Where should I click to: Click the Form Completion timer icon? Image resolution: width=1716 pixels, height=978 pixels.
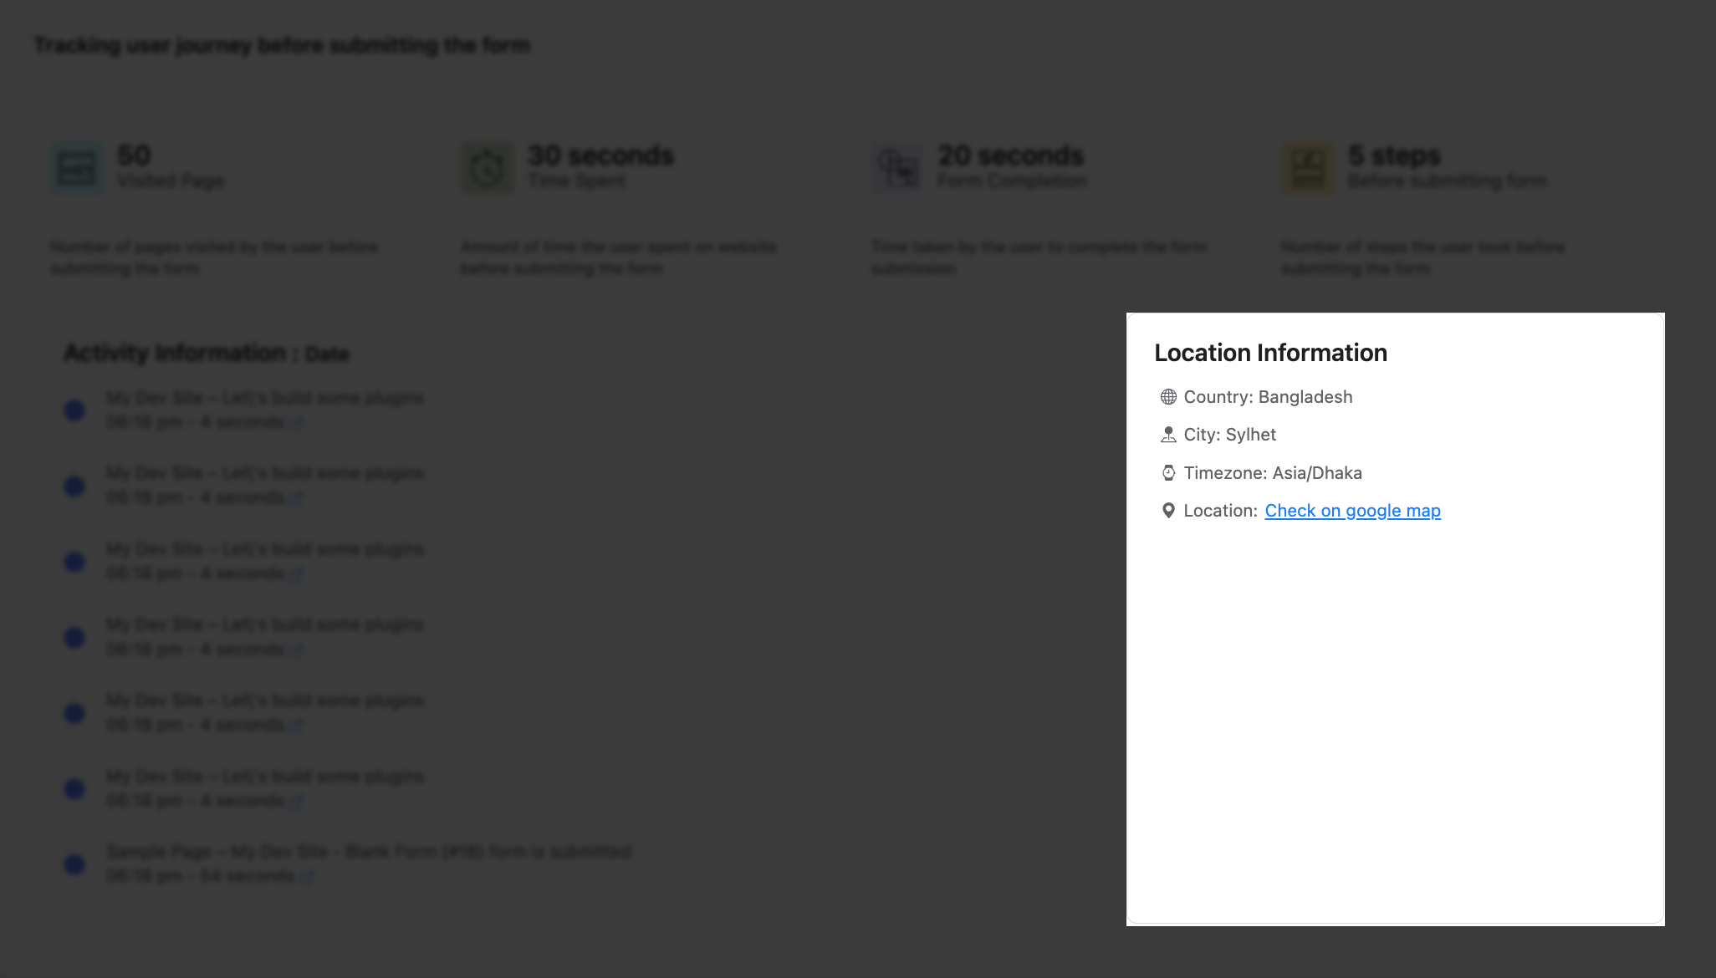[x=896, y=167]
